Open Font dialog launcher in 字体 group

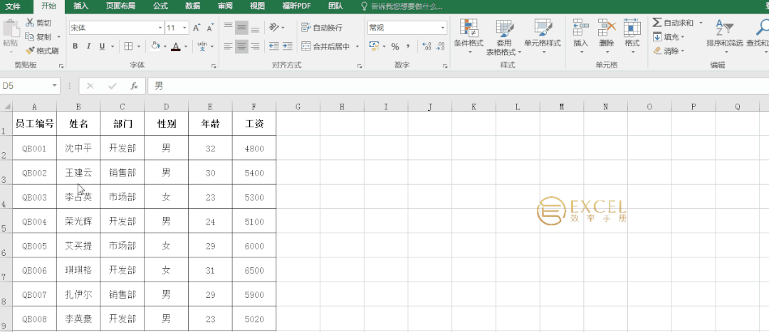coord(214,65)
